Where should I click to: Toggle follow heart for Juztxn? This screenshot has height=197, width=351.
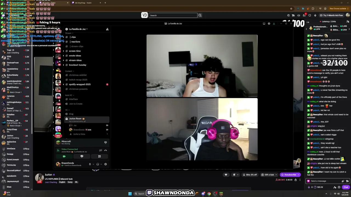pos(226,175)
